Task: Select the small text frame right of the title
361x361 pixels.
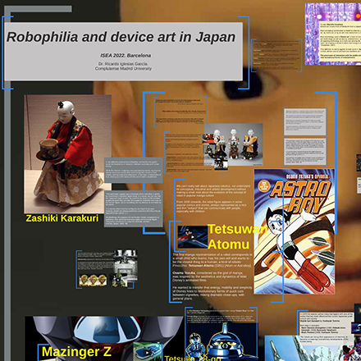Action: click(276, 56)
